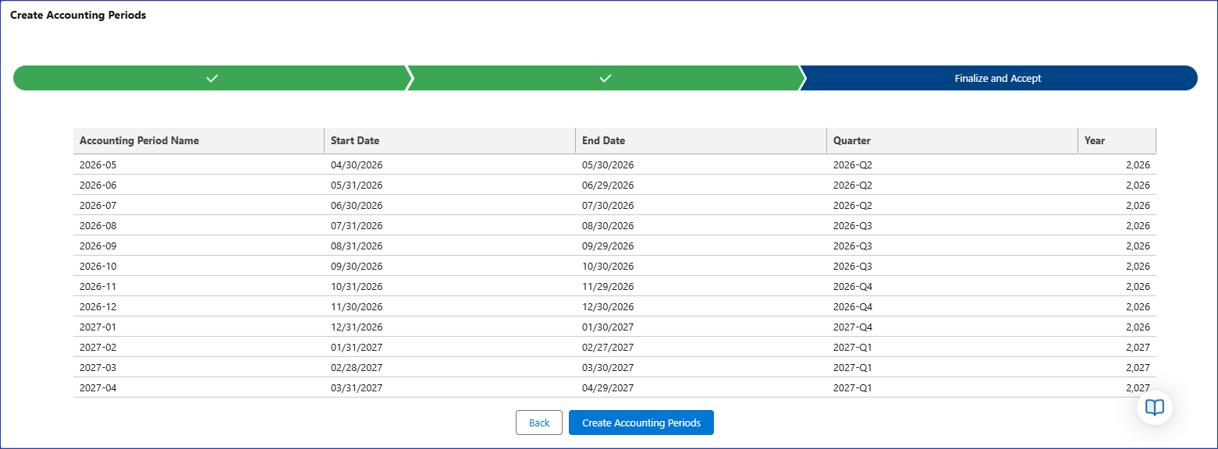The height and width of the screenshot is (449, 1218).
Task: Click the 06/29/2026 end date cell
Action: pyautogui.click(x=608, y=186)
